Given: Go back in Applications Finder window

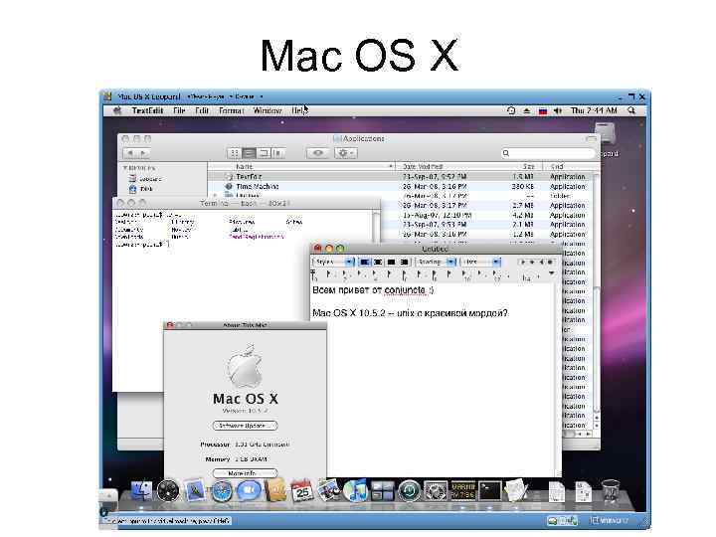Looking at the screenshot, I should point(130,153).
